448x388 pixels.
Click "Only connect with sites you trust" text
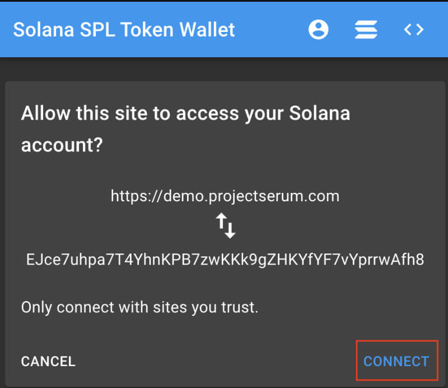[139, 307]
